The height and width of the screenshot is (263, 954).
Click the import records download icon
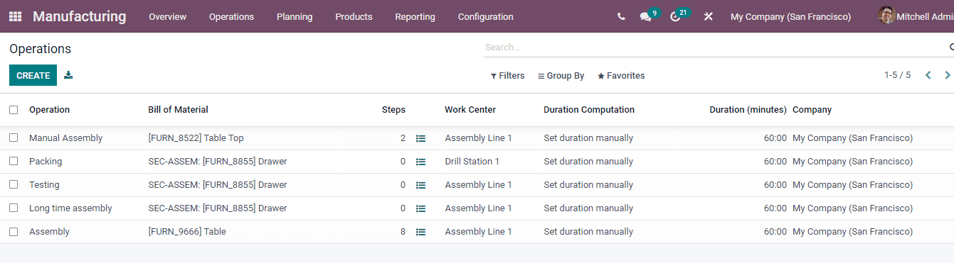tap(68, 75)
